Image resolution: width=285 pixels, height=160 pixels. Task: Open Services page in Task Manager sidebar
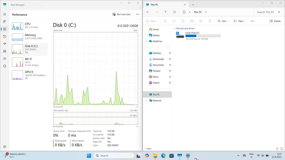coord(4,66)
